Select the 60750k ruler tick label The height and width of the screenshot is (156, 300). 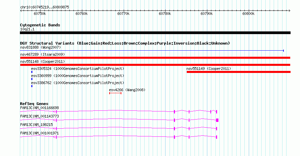click(40, 14)
